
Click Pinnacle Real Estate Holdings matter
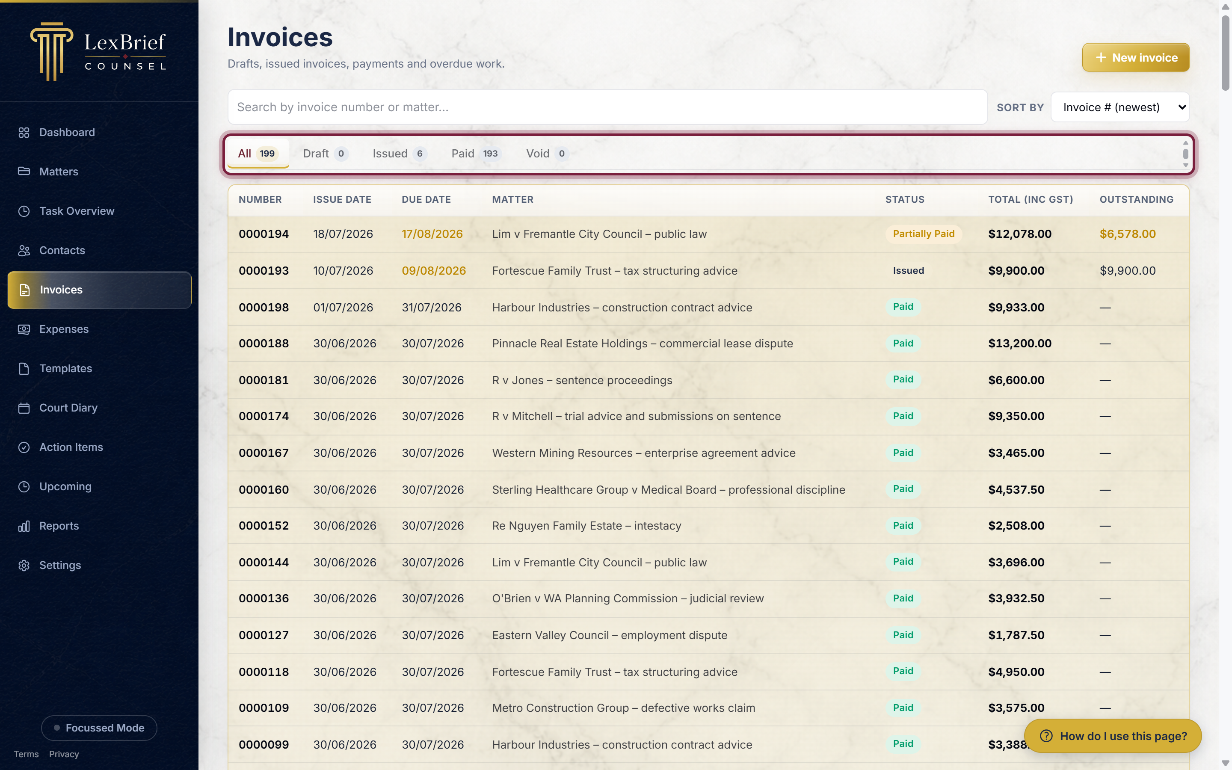point(643,344)
